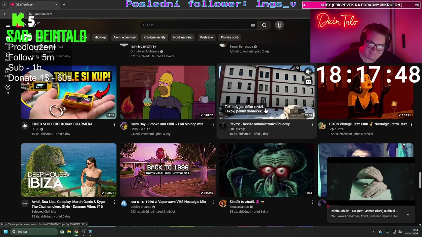Open options menu for Sépiák to ztratil
Viewport: 422px width, 237px height.
click(313, 202)
